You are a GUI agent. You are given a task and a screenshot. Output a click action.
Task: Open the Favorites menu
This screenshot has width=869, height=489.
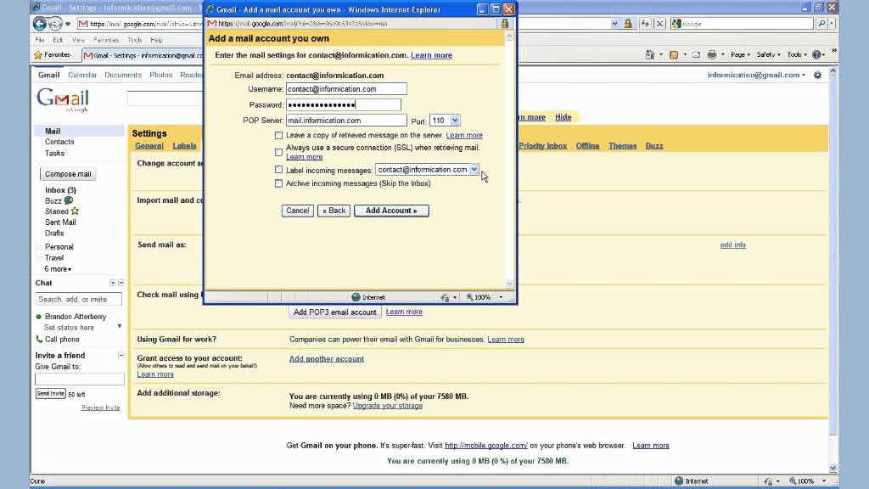click(106, 40)
